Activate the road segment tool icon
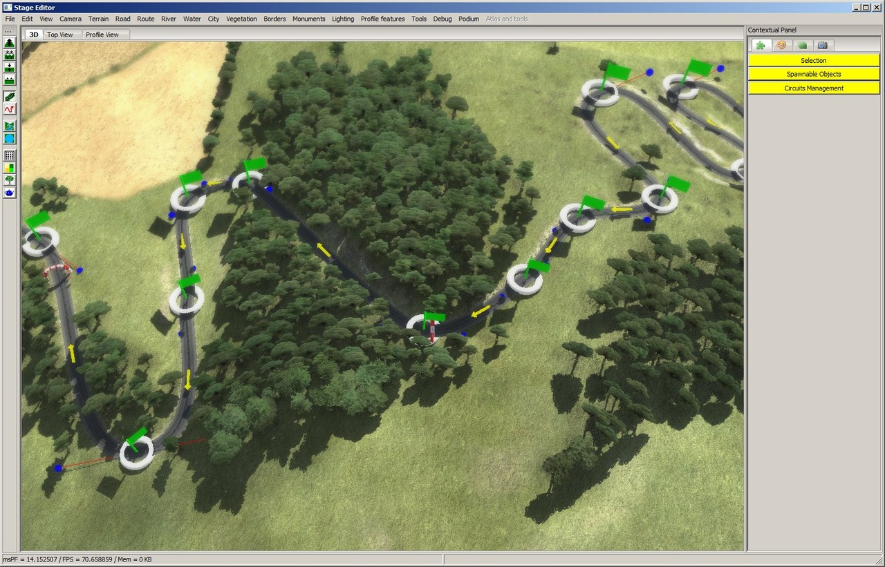This screenshot has width=885, height=567. [x=10, y=97]
